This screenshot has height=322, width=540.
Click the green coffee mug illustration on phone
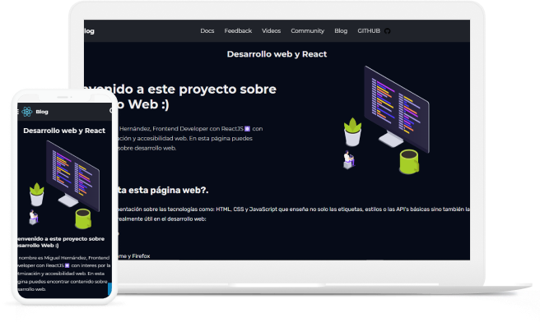pos(83,218)
